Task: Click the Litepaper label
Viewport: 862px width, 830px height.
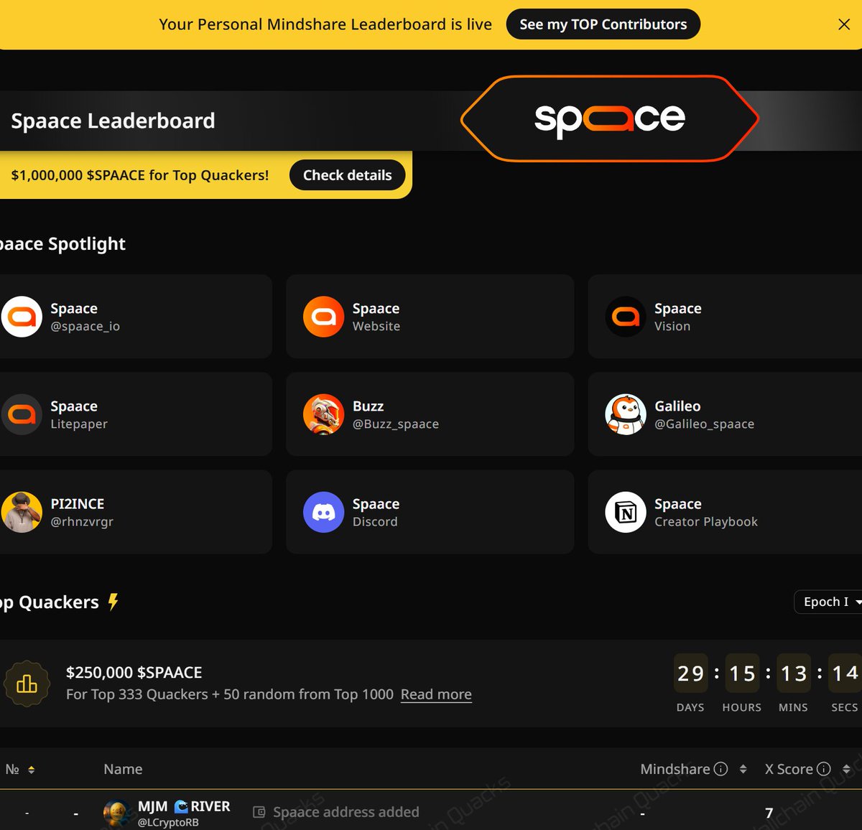Action: (79, 424)
